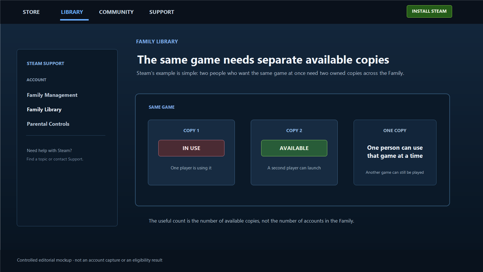Screen dimensions: 483x272
Task: Click the COPY 1 card label
Action: (x=191, y=130)
